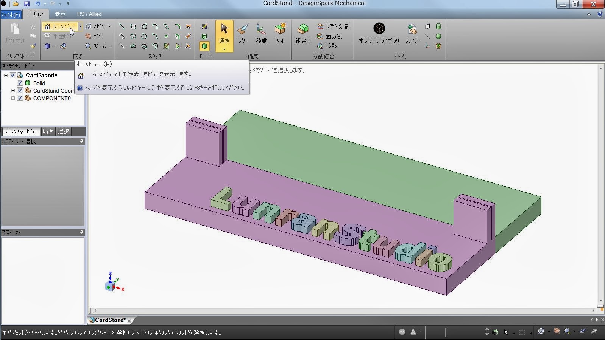Switch to the 表示 ribbon tab
The width and height of the screenshot is (605, 340).
(60, 14)
